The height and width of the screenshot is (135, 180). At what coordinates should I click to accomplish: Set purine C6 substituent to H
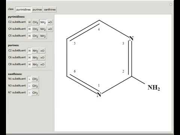pyautogui.click(x=29, y=58)
